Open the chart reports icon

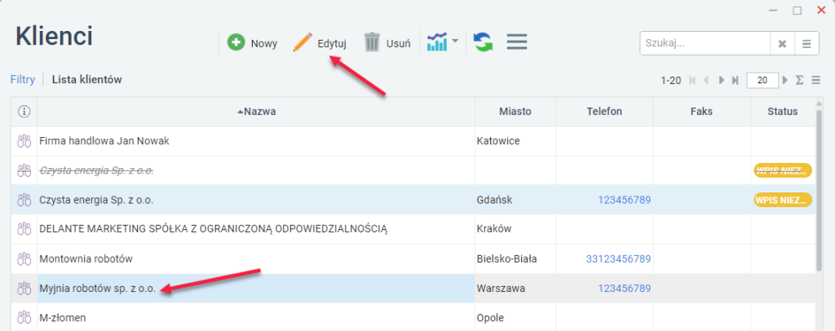pos(437,42)
